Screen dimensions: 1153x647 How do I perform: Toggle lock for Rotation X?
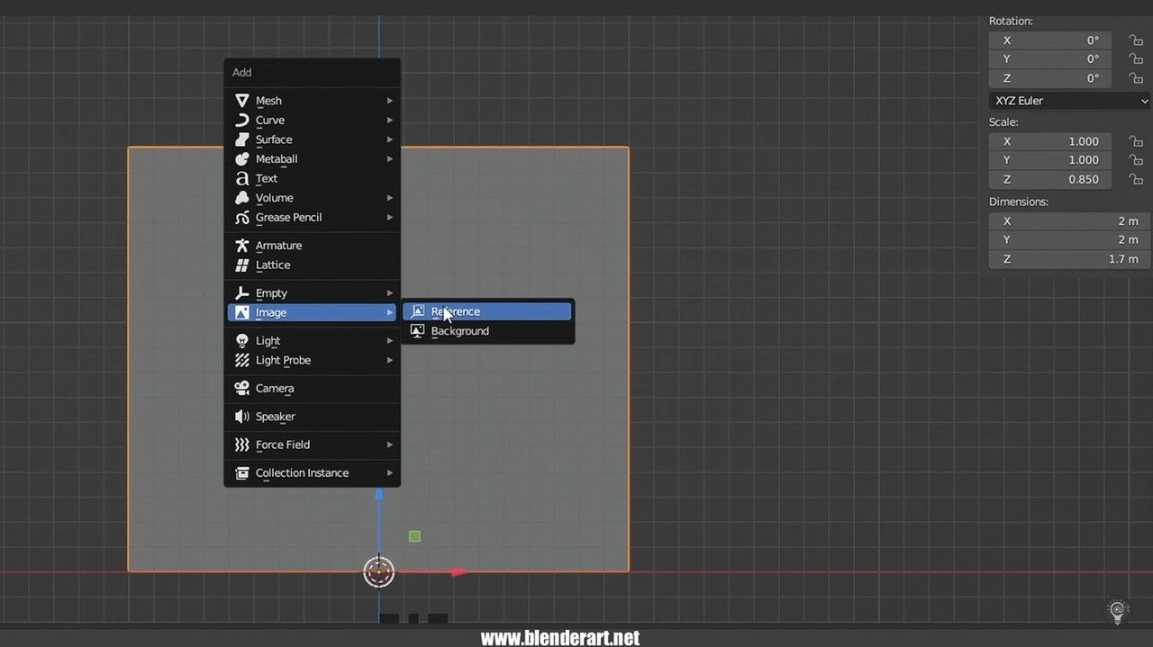click(1136, 40)
